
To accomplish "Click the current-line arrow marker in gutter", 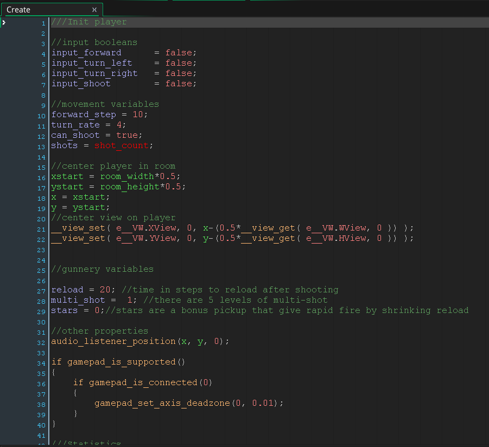I will click(x=4, y=22).
